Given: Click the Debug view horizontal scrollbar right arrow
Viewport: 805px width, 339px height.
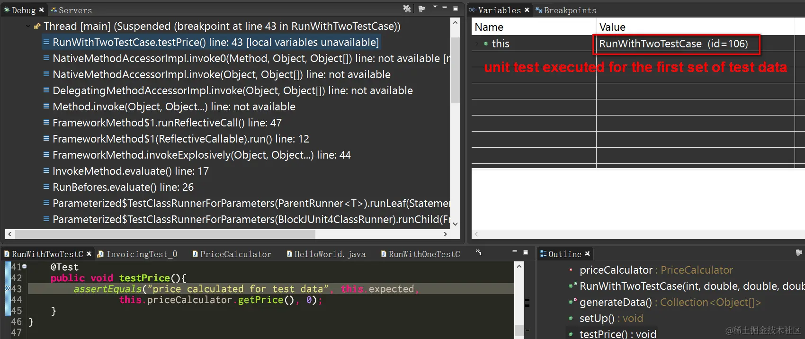Looking at the screenshot, I should 445,234.
